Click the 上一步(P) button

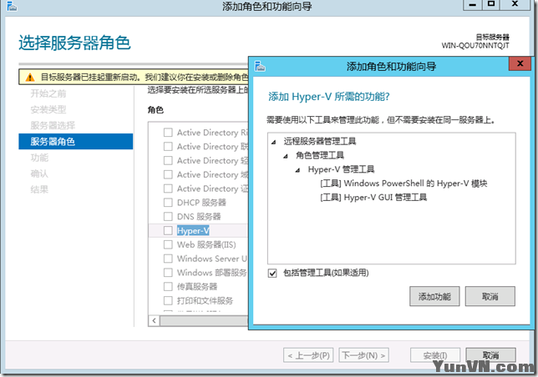[x=309, y=355]
